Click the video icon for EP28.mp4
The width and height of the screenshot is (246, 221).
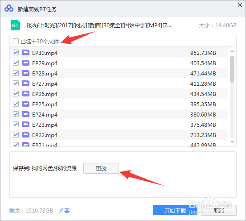(x=26, y=73)
